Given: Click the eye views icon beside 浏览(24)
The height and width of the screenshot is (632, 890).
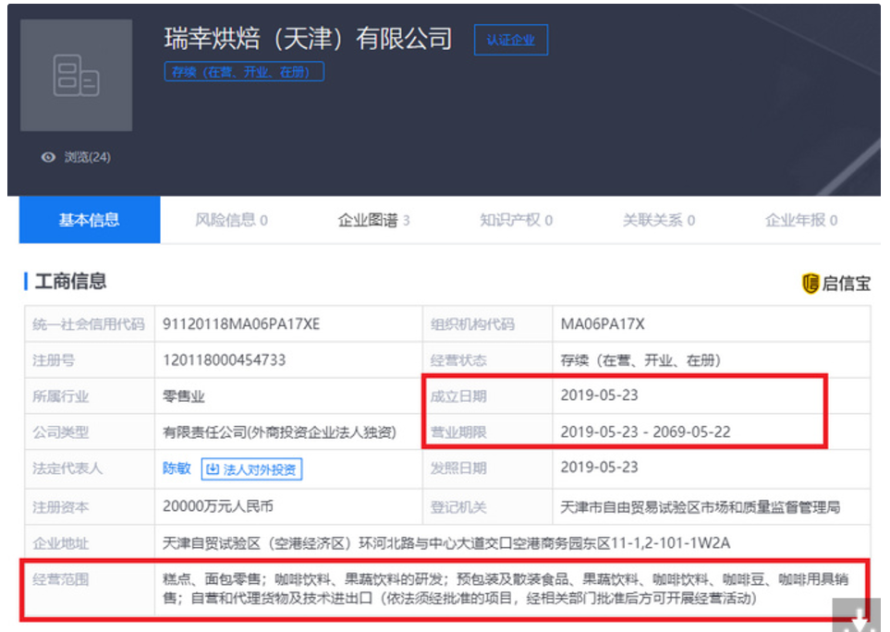Looking at the screenshot, I should [x=48, y=157].
